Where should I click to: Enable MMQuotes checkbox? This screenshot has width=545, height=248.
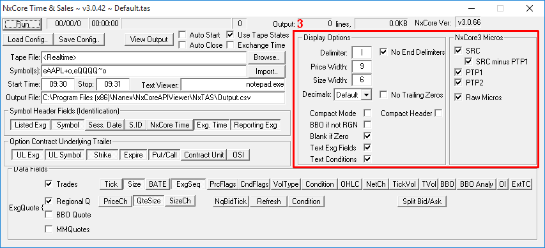(49, 229)
